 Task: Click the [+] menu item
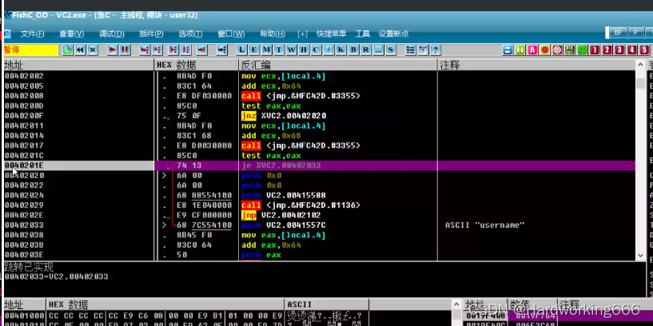pyautogui.click(x=302, y=34)
